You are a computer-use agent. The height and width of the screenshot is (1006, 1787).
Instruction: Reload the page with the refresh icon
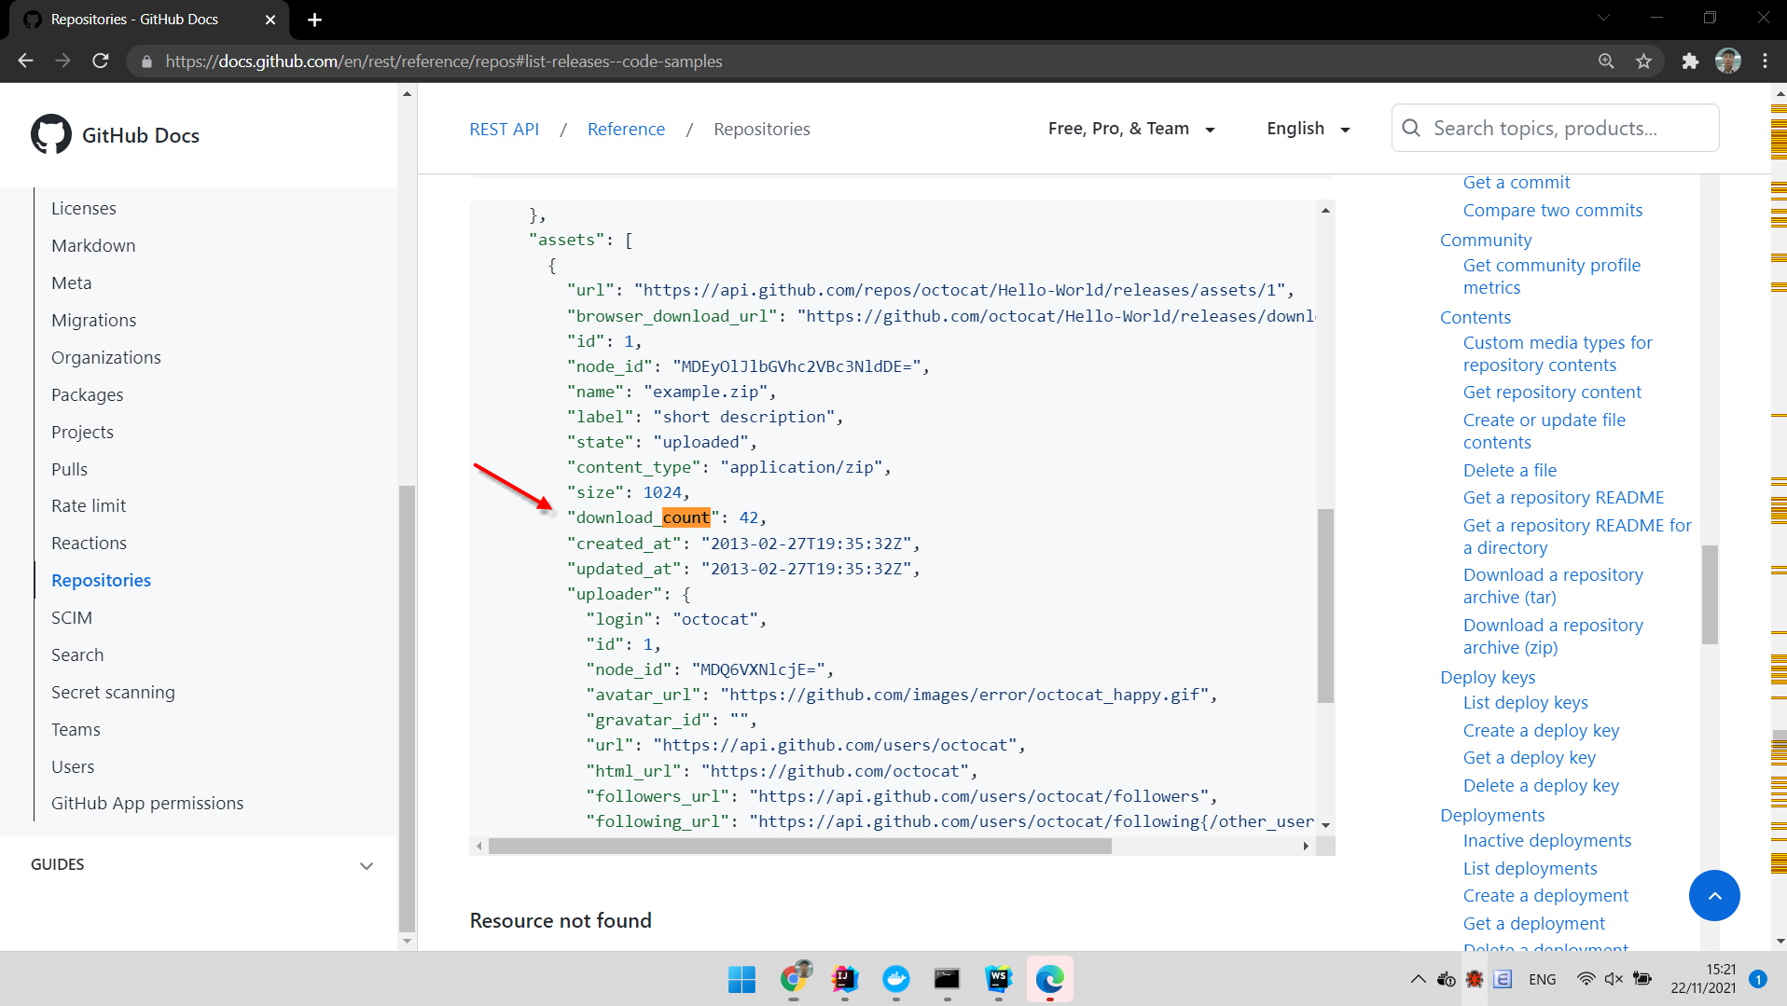coord(101,61)
